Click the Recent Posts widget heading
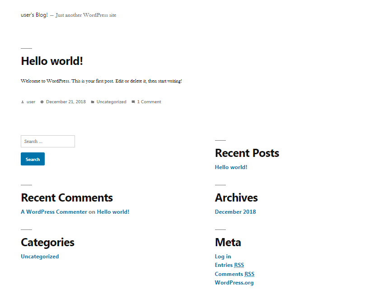Image resolution: width=374 pixels, height=289 pixels. point(247,153)
